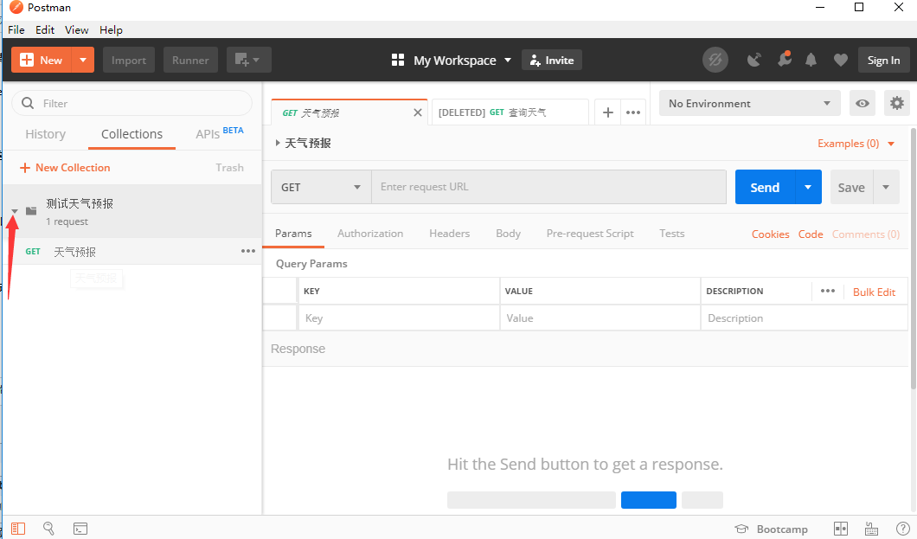The width and height of the screenshot is (917, 539).
Task: Open Find and Replace icon
Action: (48, 529)
